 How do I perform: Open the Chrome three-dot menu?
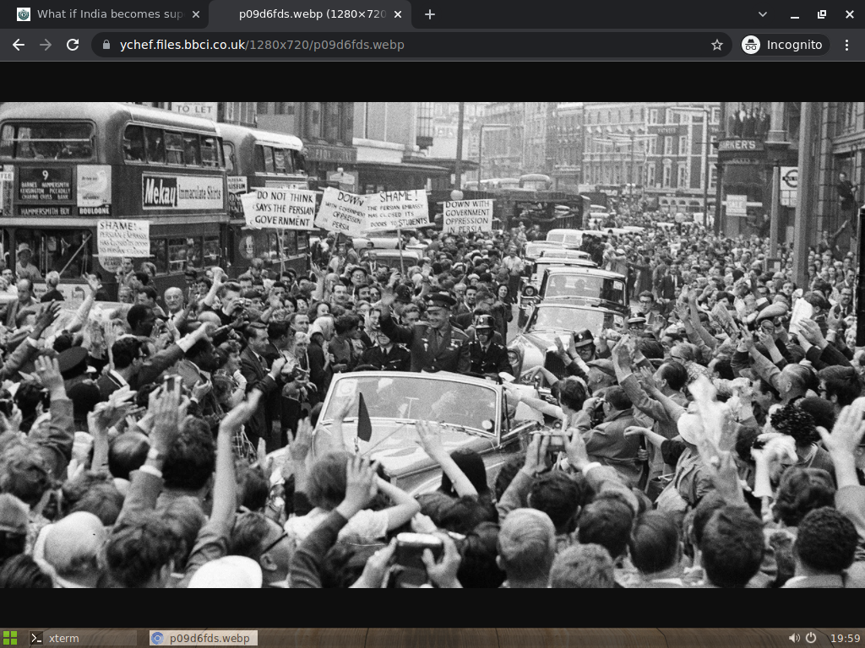pos(846,45)
